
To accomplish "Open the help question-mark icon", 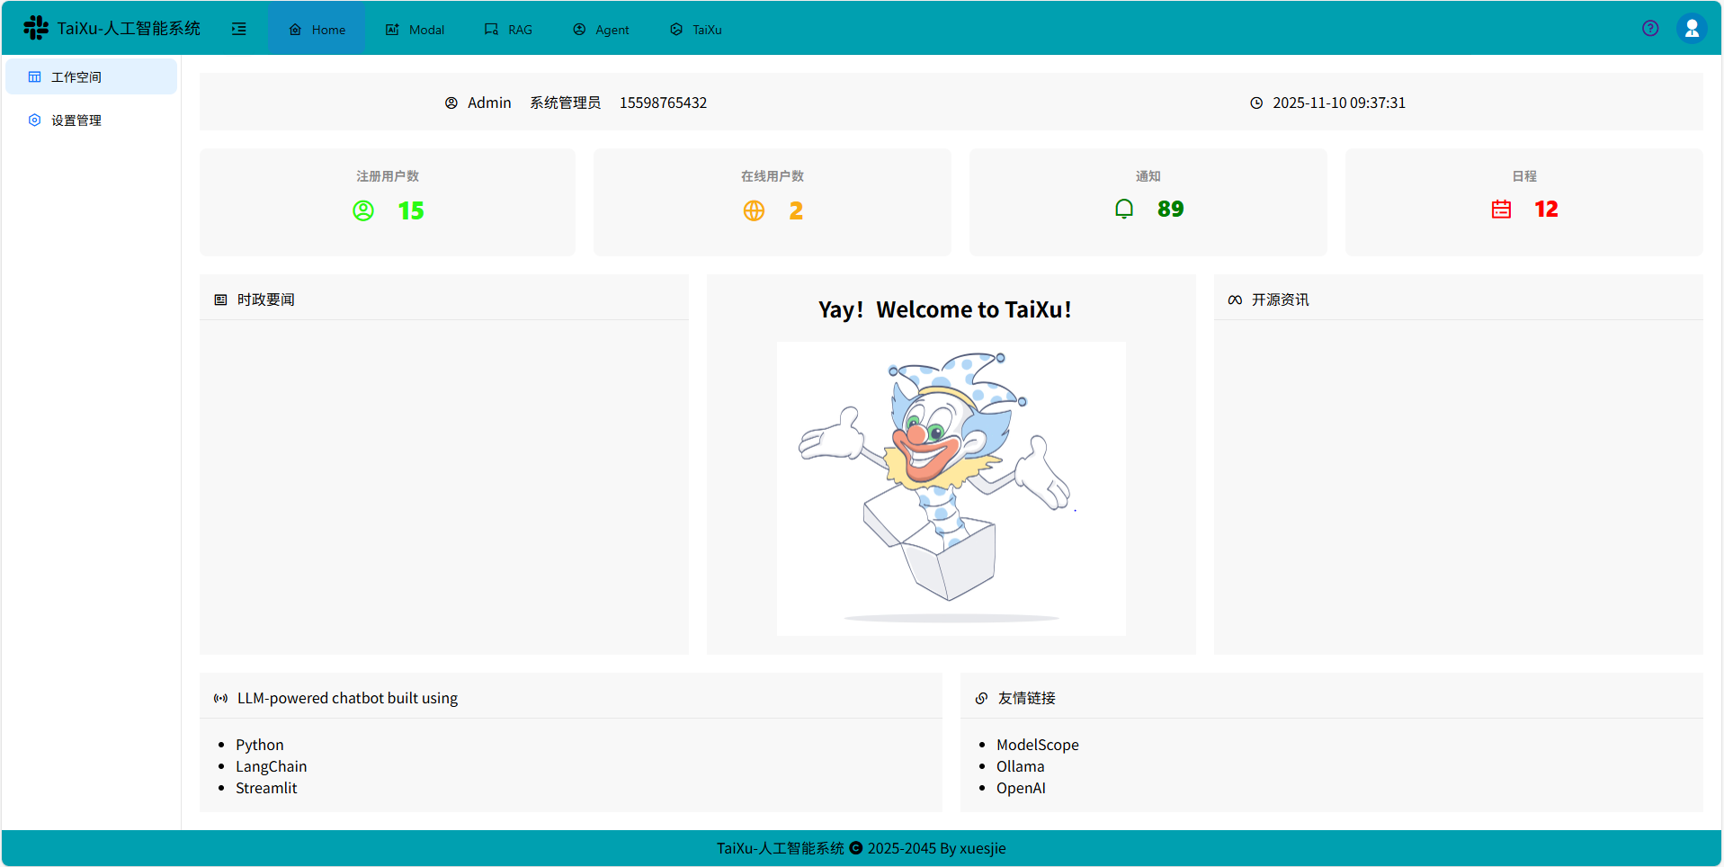I will tap(1650, 28).
